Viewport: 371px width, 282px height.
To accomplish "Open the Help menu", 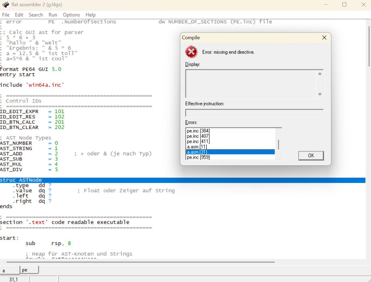I will pos(91,15).
